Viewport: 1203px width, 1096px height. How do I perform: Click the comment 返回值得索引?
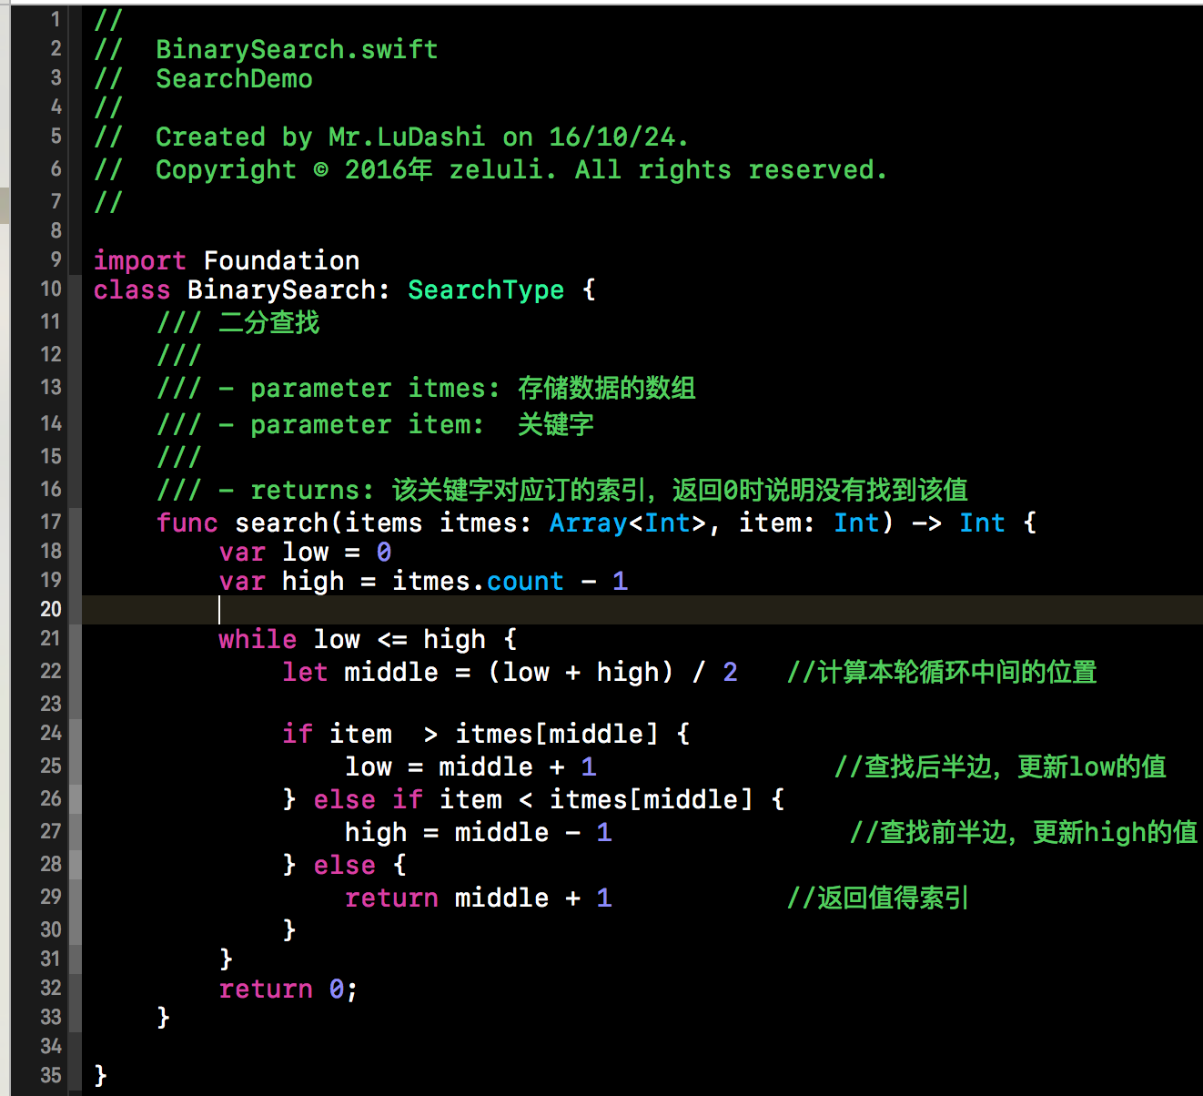point(878,898)
